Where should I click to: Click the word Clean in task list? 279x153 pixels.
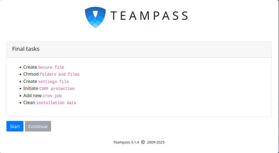(x=29, y=103)
